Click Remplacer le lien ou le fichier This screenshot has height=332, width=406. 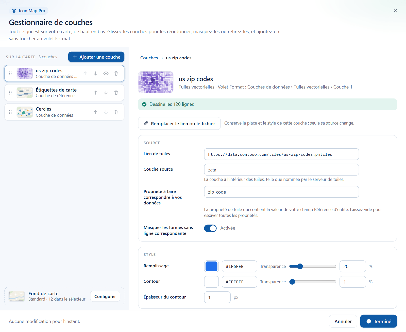tap(179, 124)
